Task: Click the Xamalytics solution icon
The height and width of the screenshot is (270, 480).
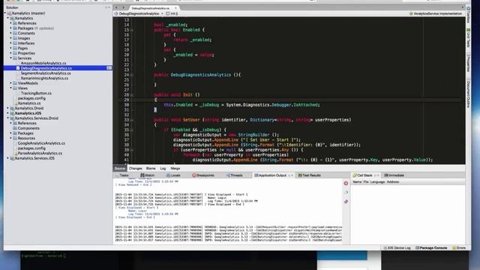Action: (x=9, y=13)
